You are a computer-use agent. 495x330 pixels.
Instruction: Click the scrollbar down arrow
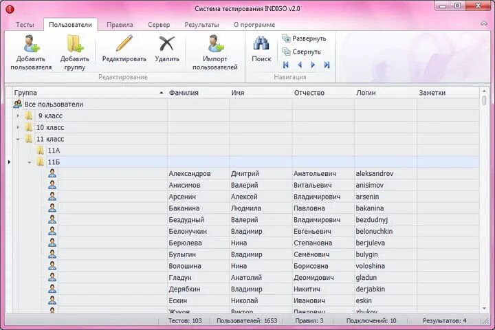pyautogui.click(x=484, y=309)
